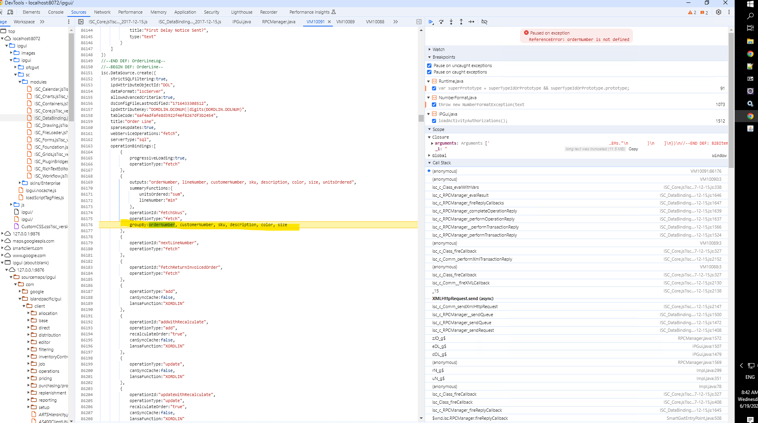Toggle device toolbar icon
Viewport: 758px width, 423px height.
[10, 12]
